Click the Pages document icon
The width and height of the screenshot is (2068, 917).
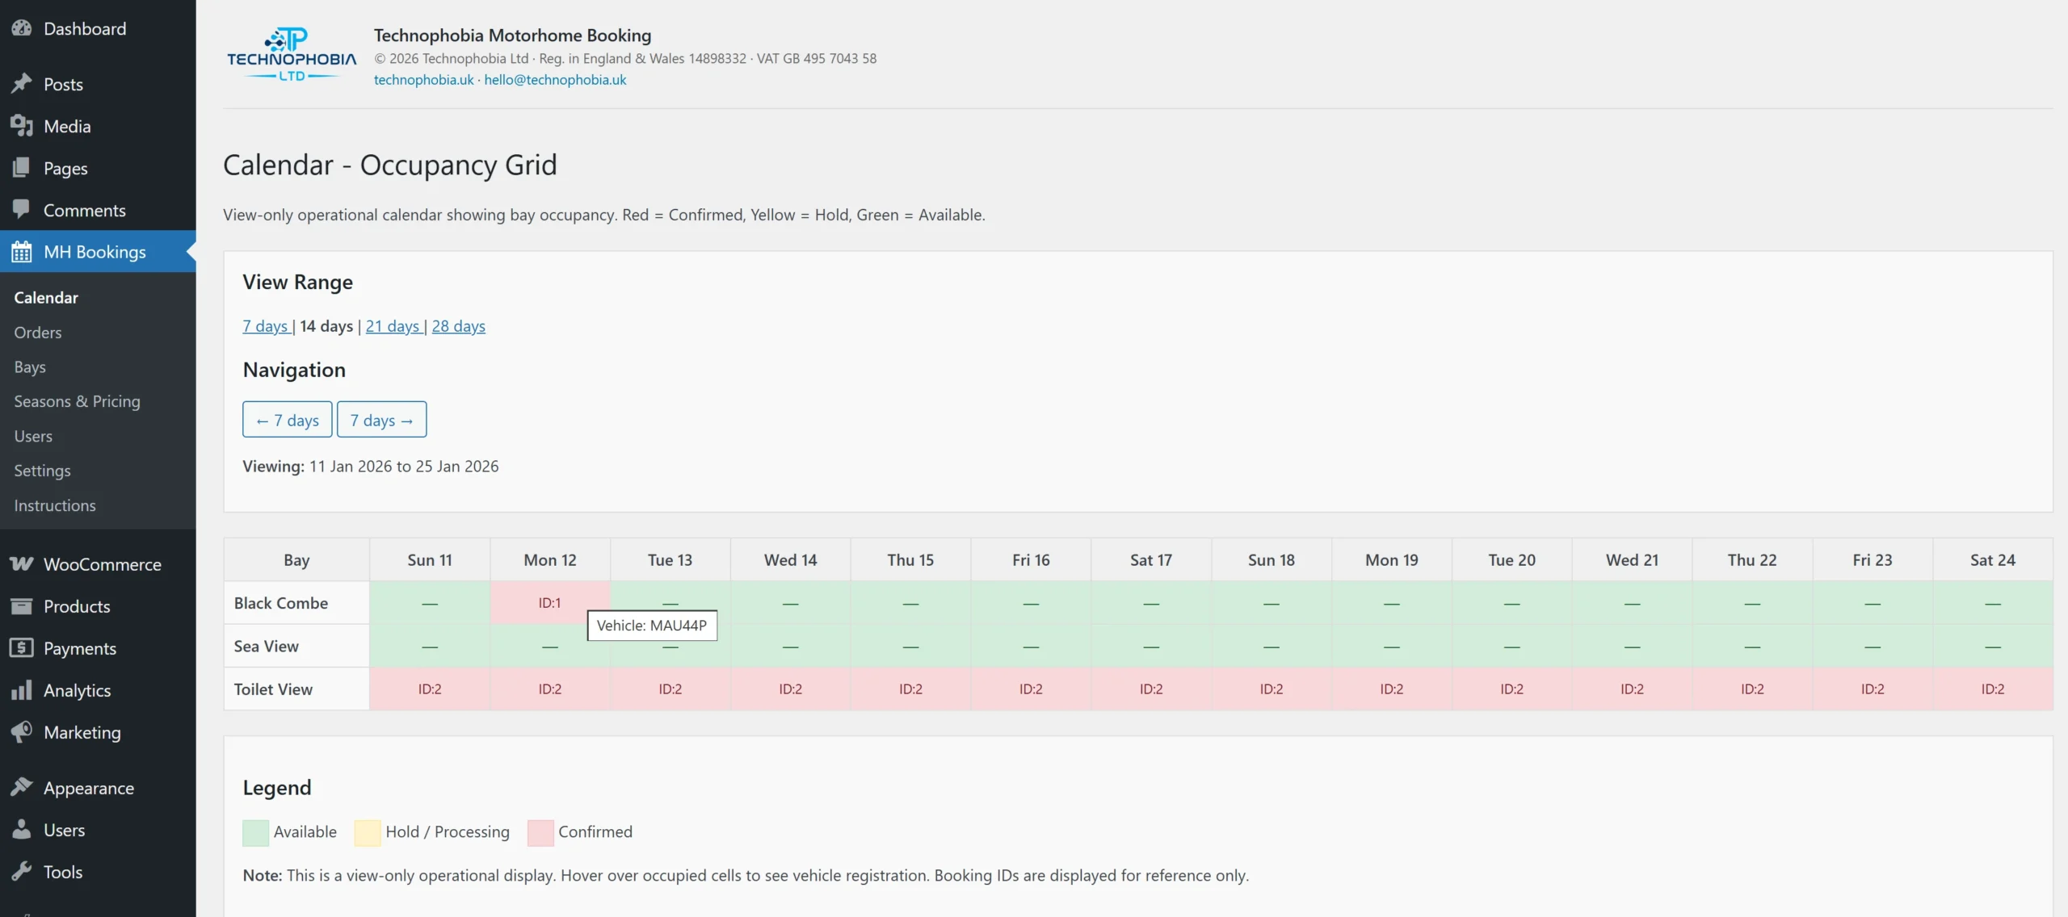[22, 168]
